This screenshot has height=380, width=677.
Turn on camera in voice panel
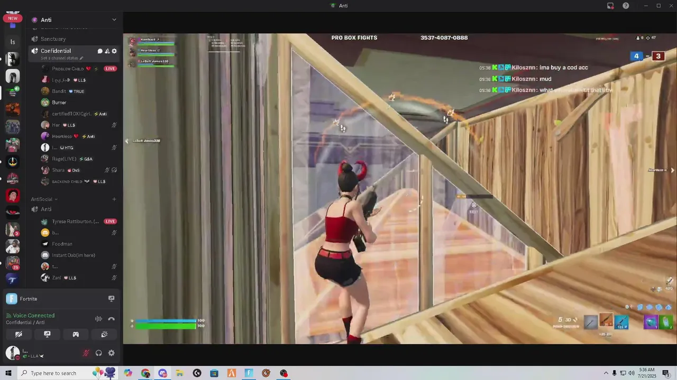pyautogui.click(x=19, y=334)
